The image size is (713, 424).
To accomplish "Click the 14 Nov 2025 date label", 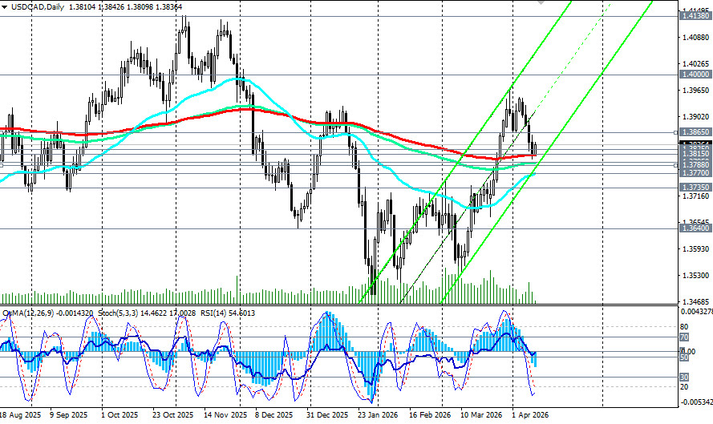I will pyautogui.click(x=225, y=415).
